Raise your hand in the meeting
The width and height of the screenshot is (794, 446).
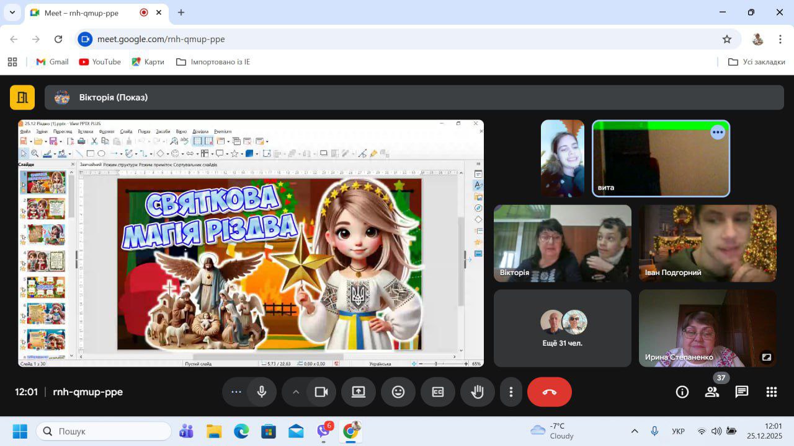pyautogui.click(x=478, y=392)
